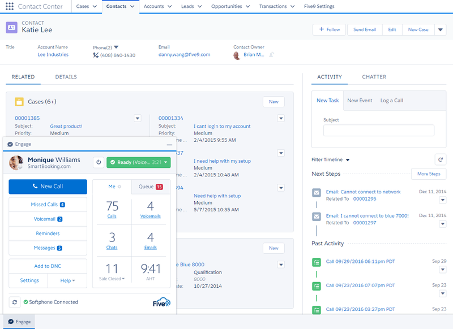Image resolution: width=453 pixels, height=329 pixels.
Task: Click the softphone reconnect refresh icon
Action: click(x=15, y=302)
